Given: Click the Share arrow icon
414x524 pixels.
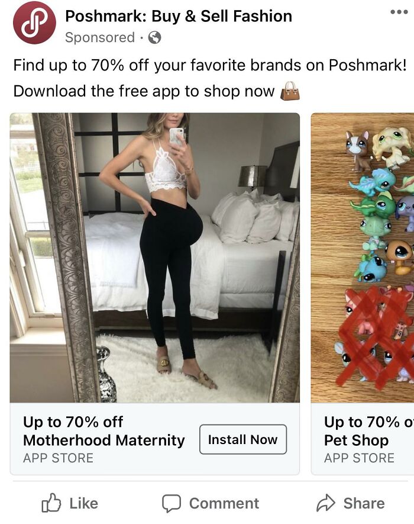Looking at the screenshot, I should pos(325,503).
